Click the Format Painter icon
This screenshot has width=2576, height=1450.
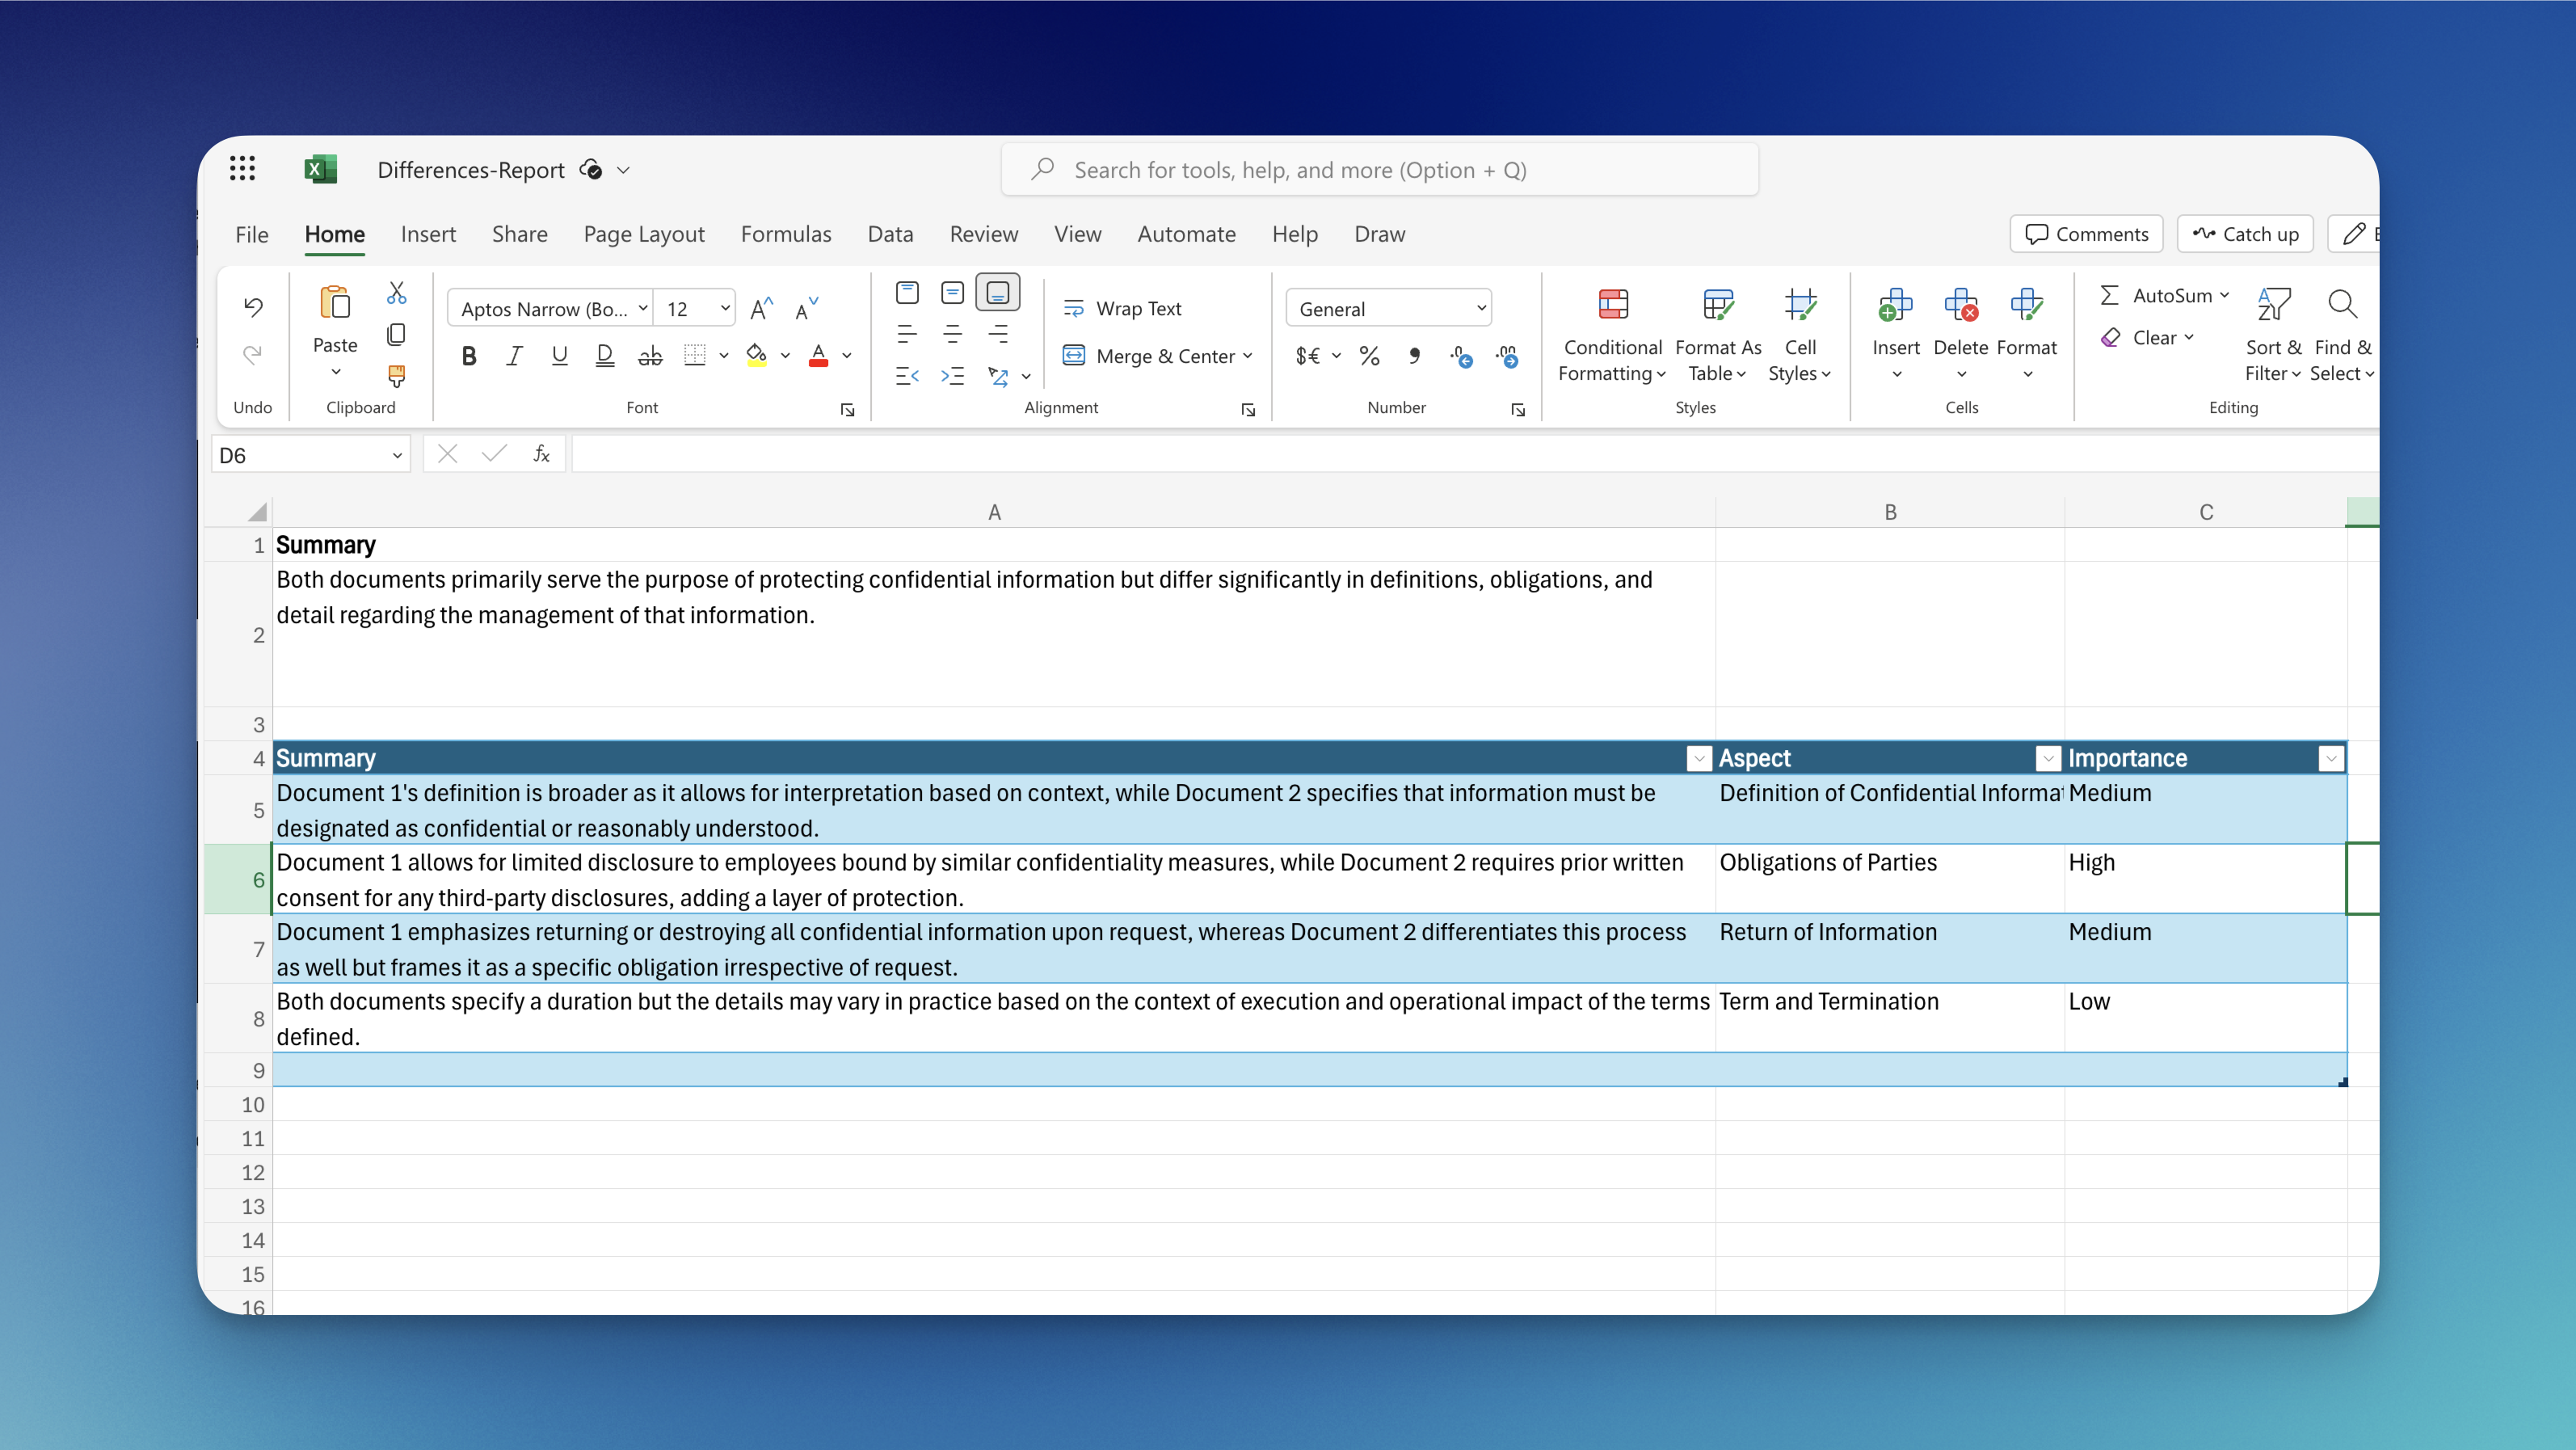point(396,376)
